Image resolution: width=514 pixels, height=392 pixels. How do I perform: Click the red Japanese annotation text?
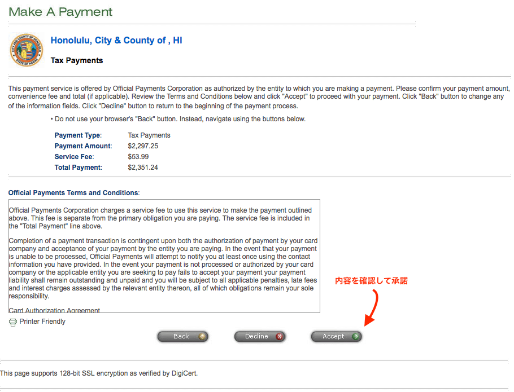coord(371,280)
